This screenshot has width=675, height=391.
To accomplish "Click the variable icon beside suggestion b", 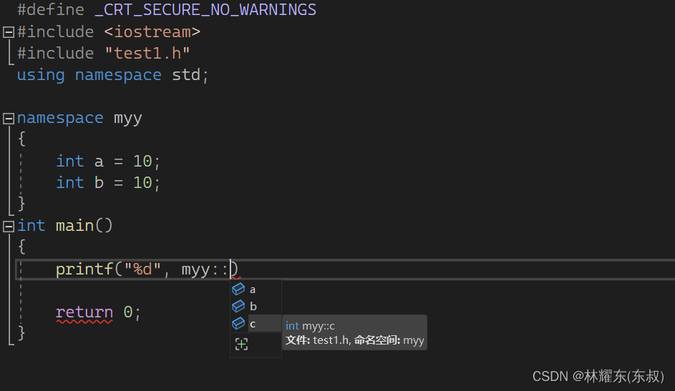I will tap(238, 306).
